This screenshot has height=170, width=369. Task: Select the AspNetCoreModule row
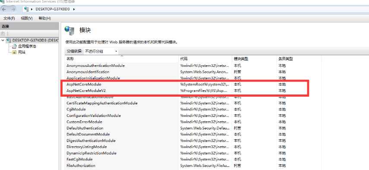tap(193, 84)
